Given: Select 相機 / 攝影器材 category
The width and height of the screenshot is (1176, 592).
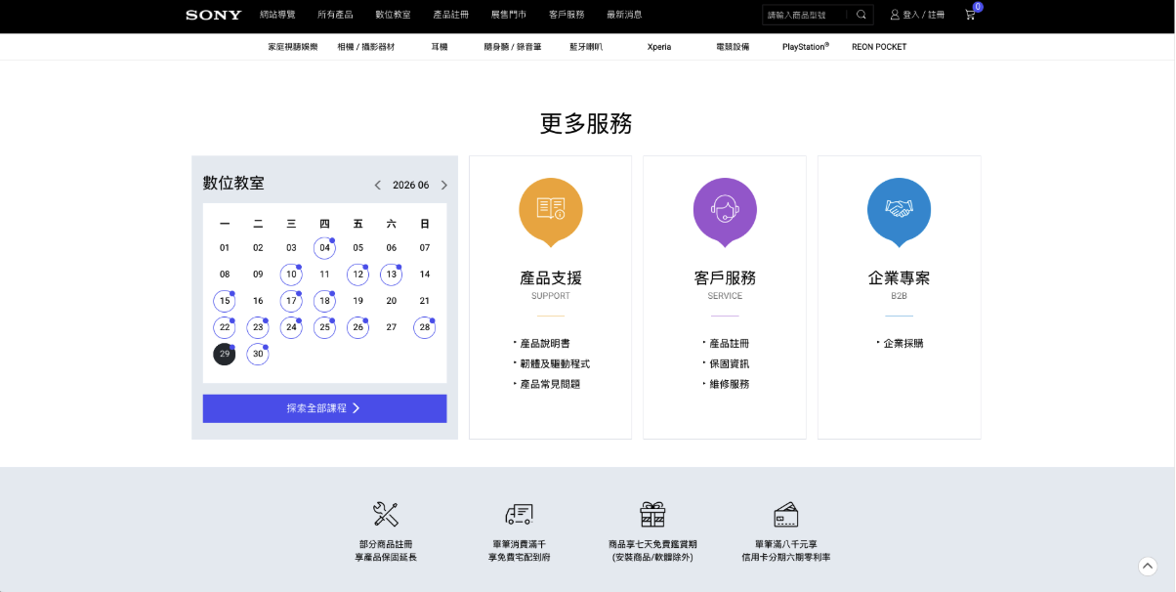Looking at the screenshot, I should click(366, 47).
